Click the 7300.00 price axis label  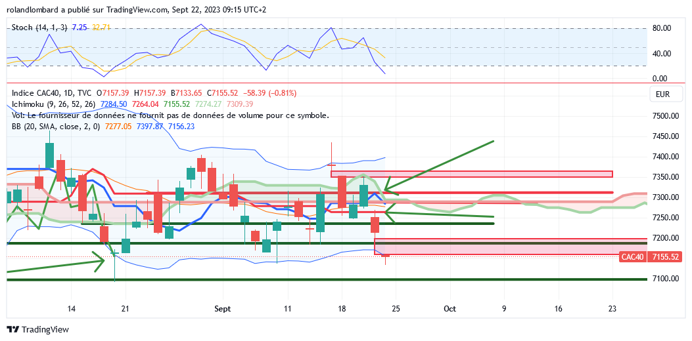tap(666, 197)
